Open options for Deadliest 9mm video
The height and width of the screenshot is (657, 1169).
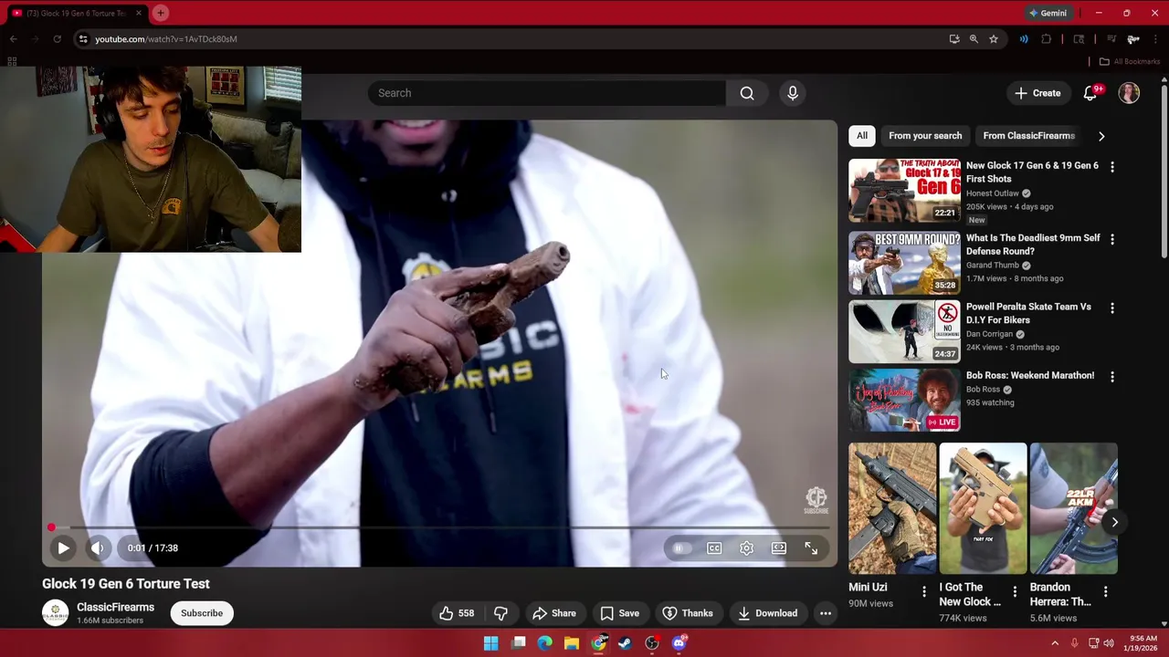coord(1112,239)
